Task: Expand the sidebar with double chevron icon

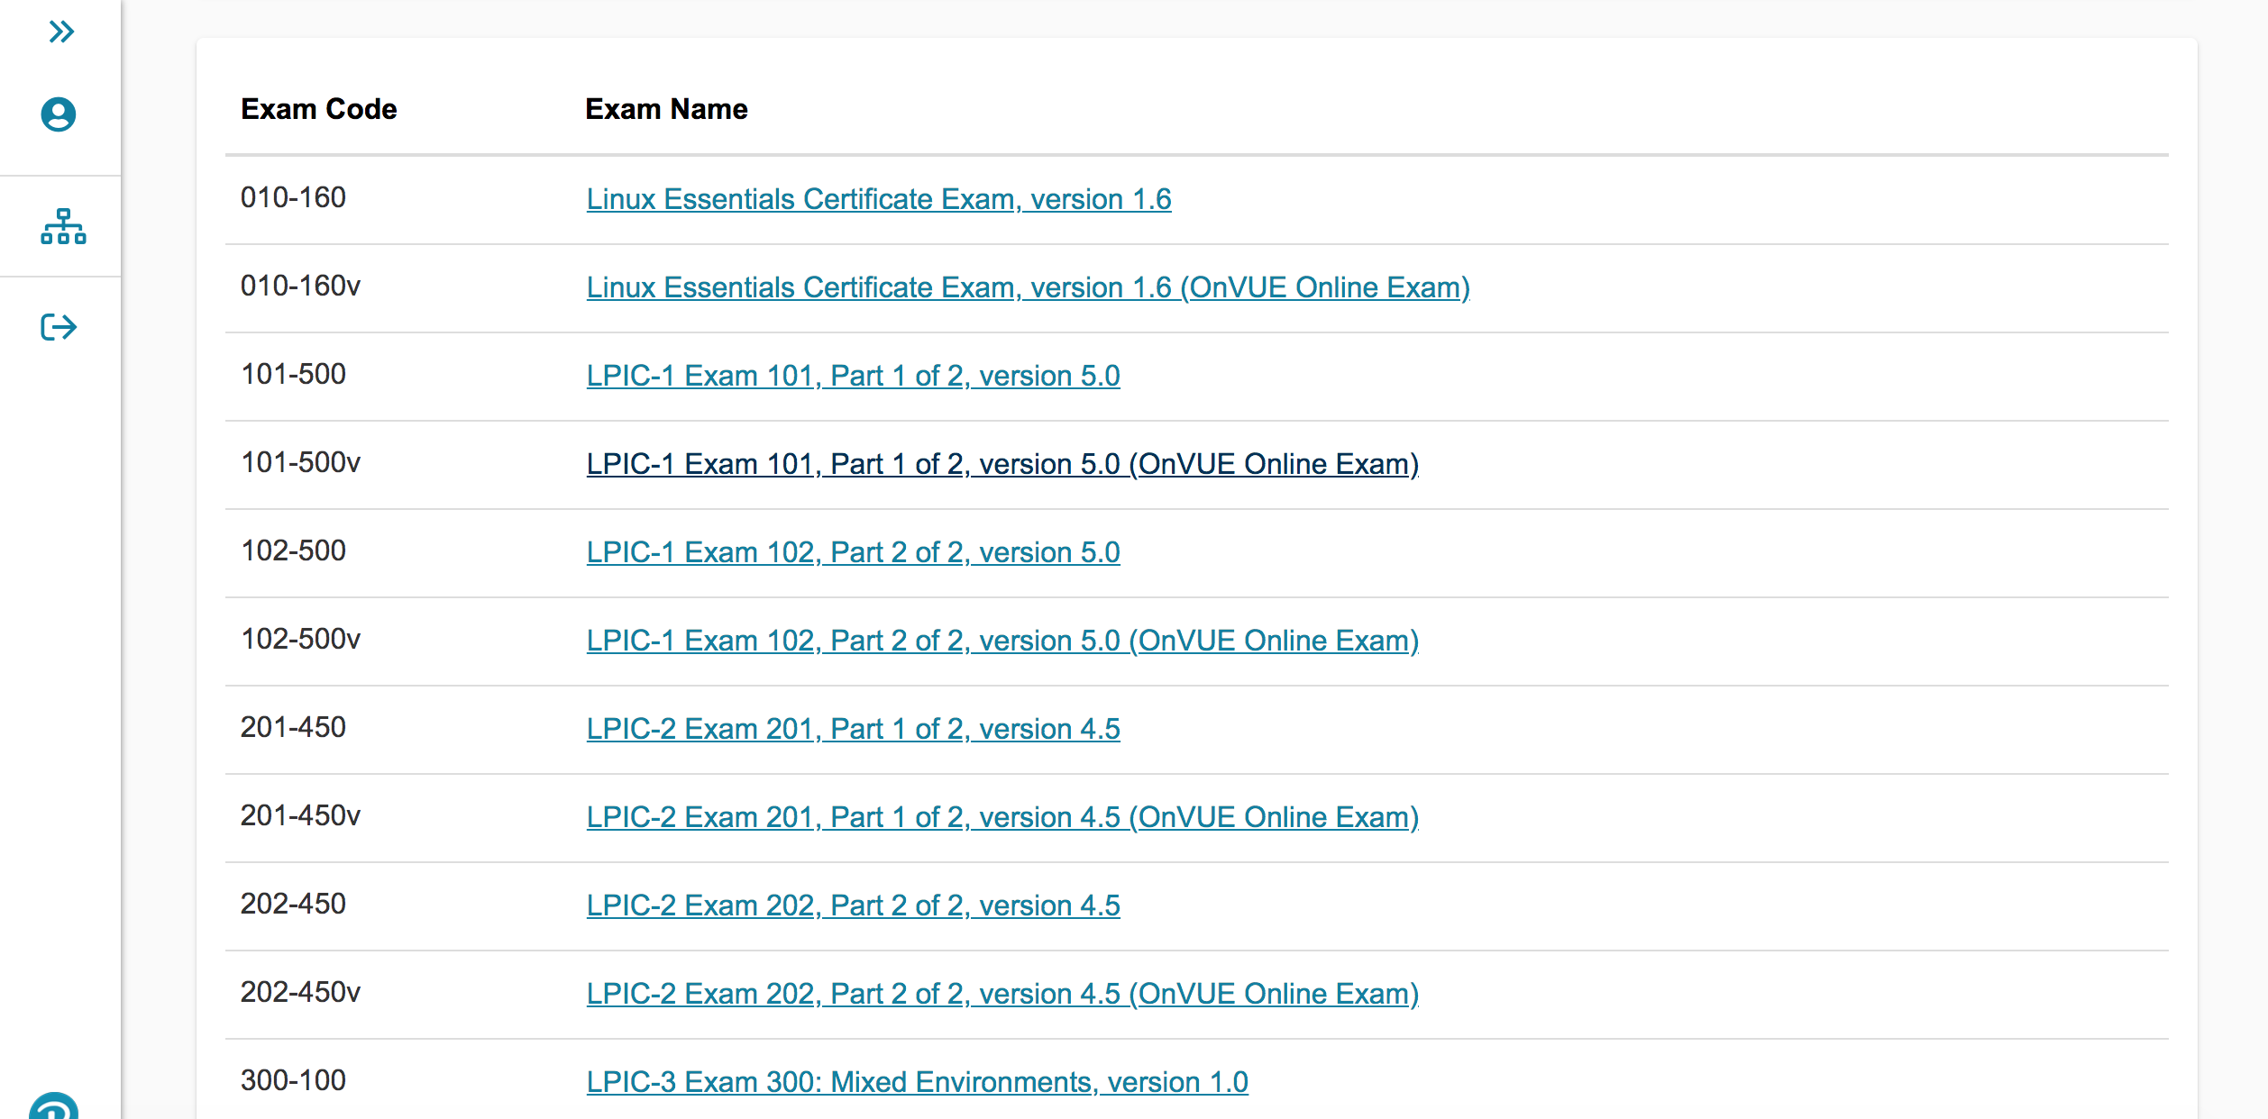Action: [x=61, y=32]
